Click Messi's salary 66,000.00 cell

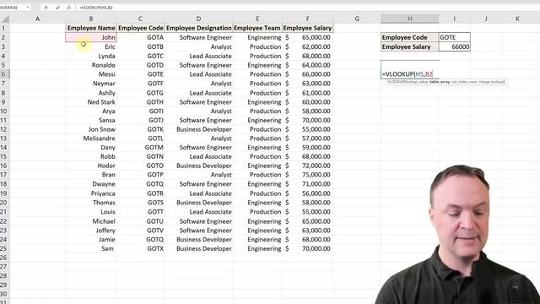(x=307, y=74)
